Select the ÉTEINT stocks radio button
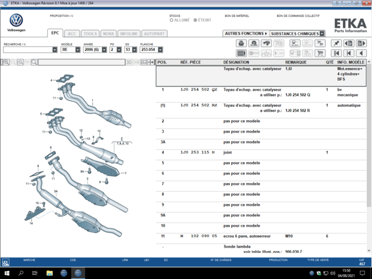This screenshot has width=372, height=279. pos(195,20)
